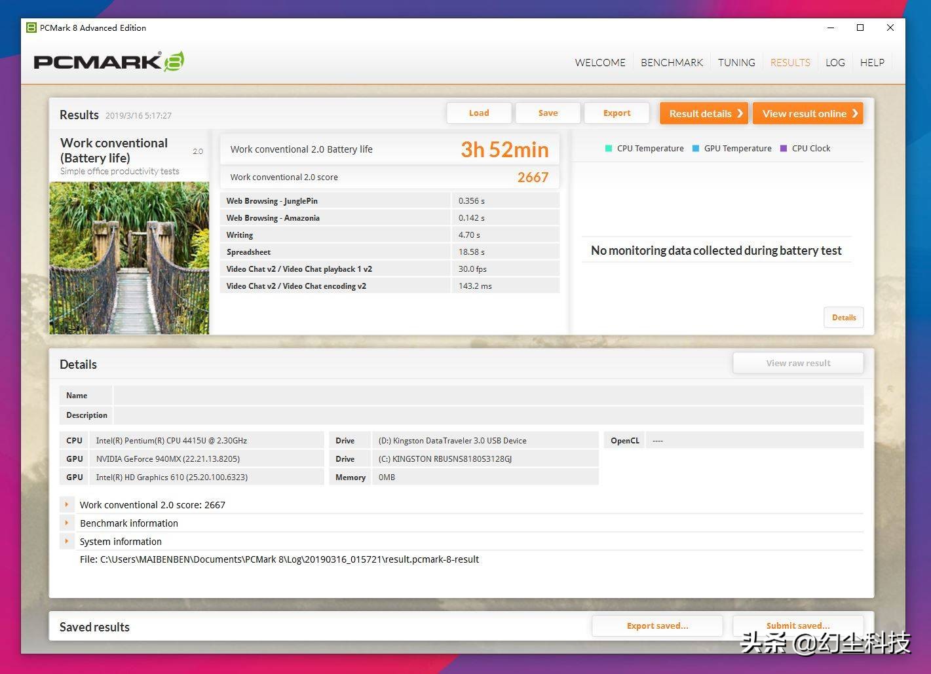Click GPU Temperature legend swatch
Viewport: 931px width, 674px height.
pyautogui.click(x=696, y=148)
